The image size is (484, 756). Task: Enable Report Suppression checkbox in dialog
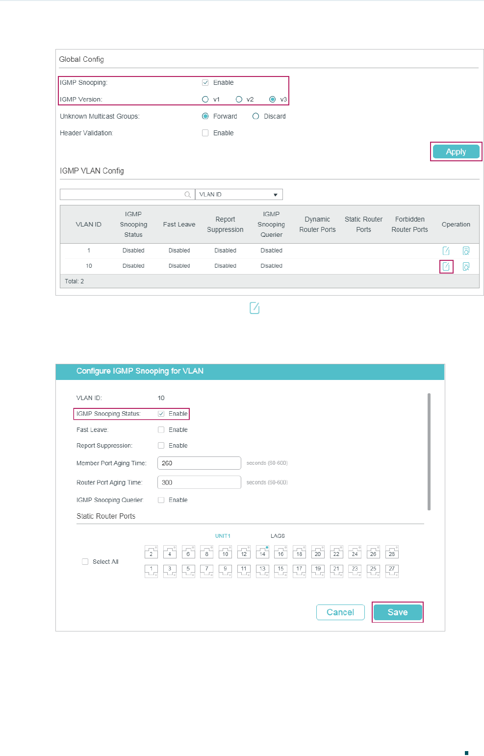pyautogui.click(x=161, y=446)
